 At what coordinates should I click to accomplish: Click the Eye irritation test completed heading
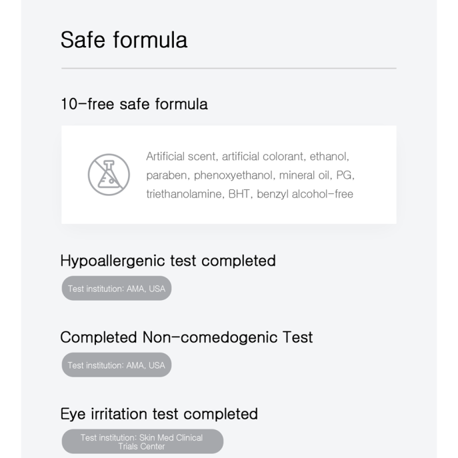[159, 414]
